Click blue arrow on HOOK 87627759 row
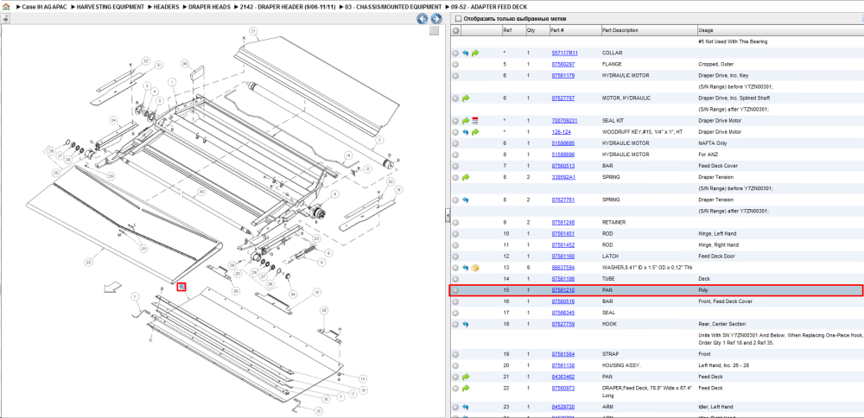 coord(466,325)
